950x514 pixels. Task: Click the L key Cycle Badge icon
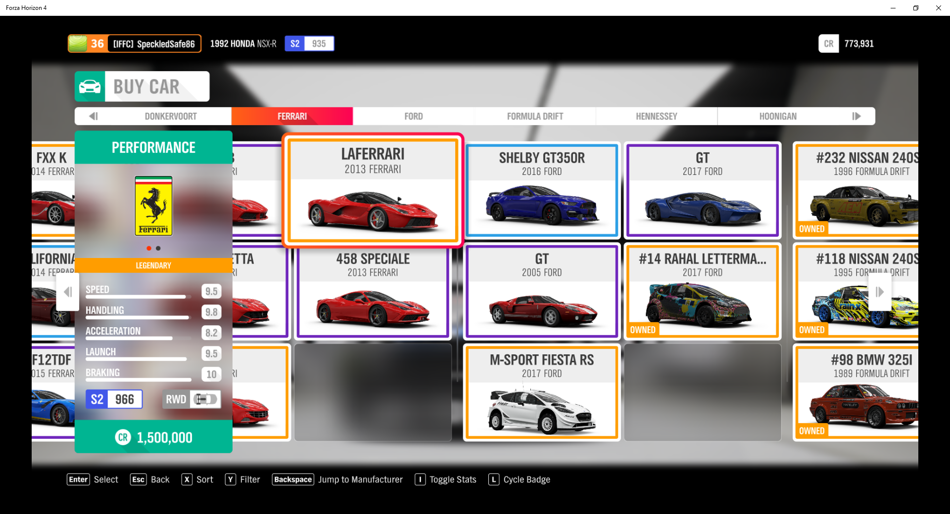493,479
